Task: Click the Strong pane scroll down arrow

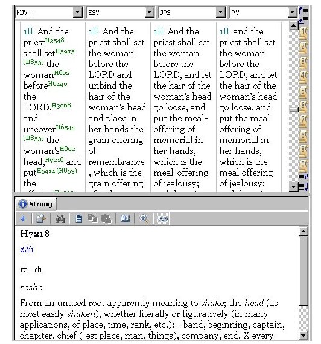Action: pos(304,335)
